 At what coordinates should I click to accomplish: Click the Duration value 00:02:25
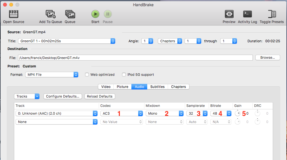click(x=272, y=41)
